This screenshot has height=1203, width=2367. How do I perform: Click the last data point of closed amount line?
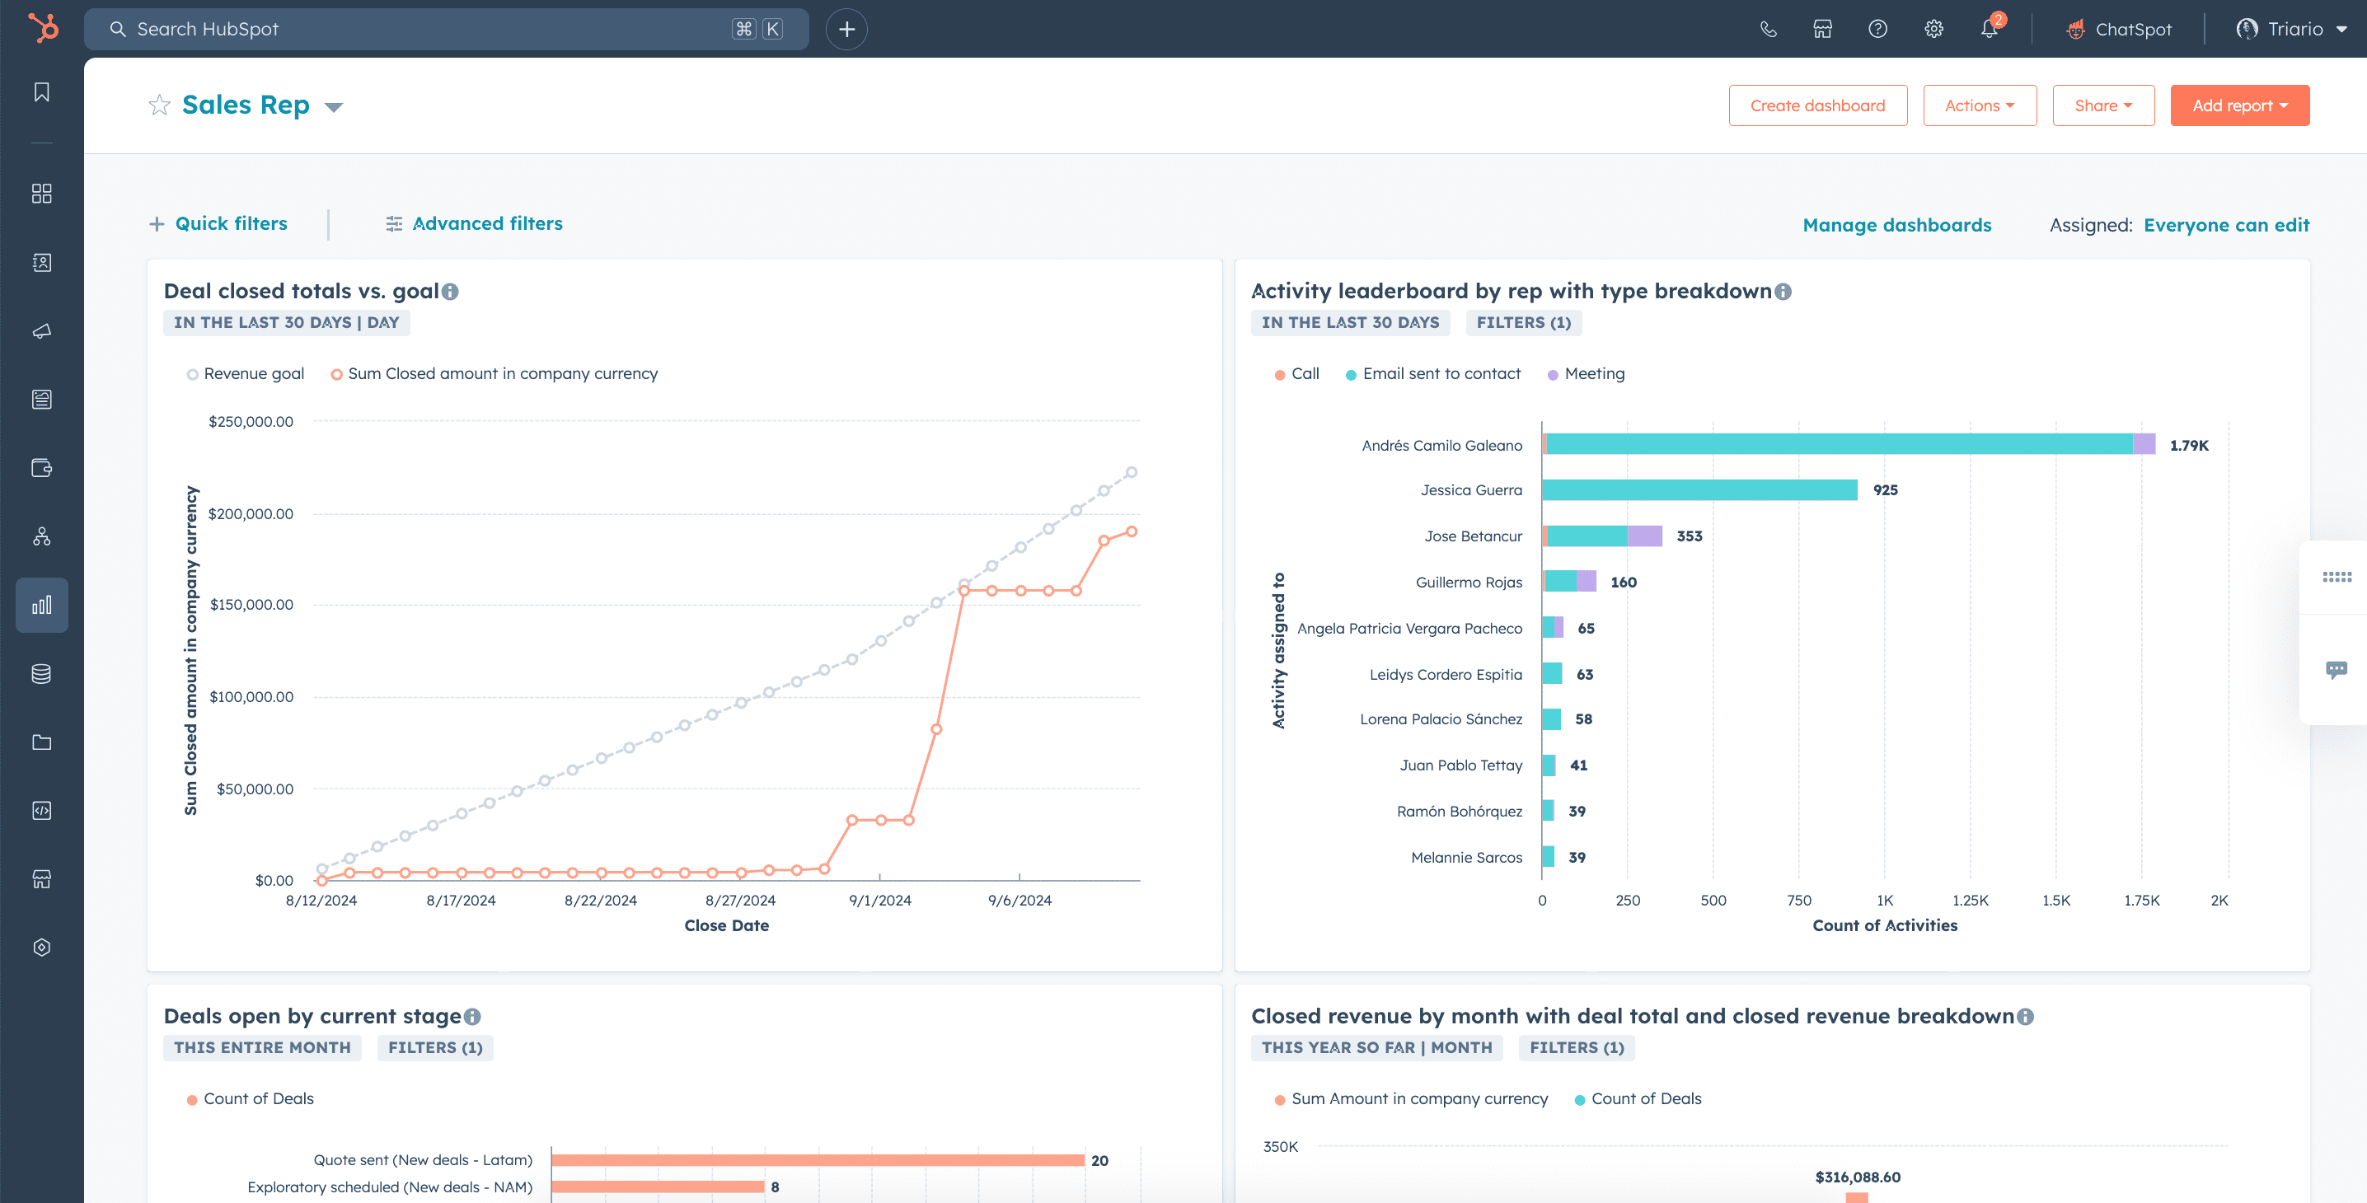click(x=1131, y=531)
